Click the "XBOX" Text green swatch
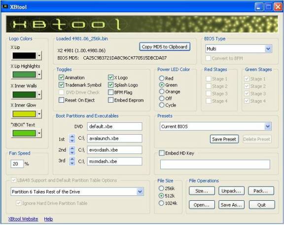The width and height of the screenshot is (284, 225). [x=24, y=133]
